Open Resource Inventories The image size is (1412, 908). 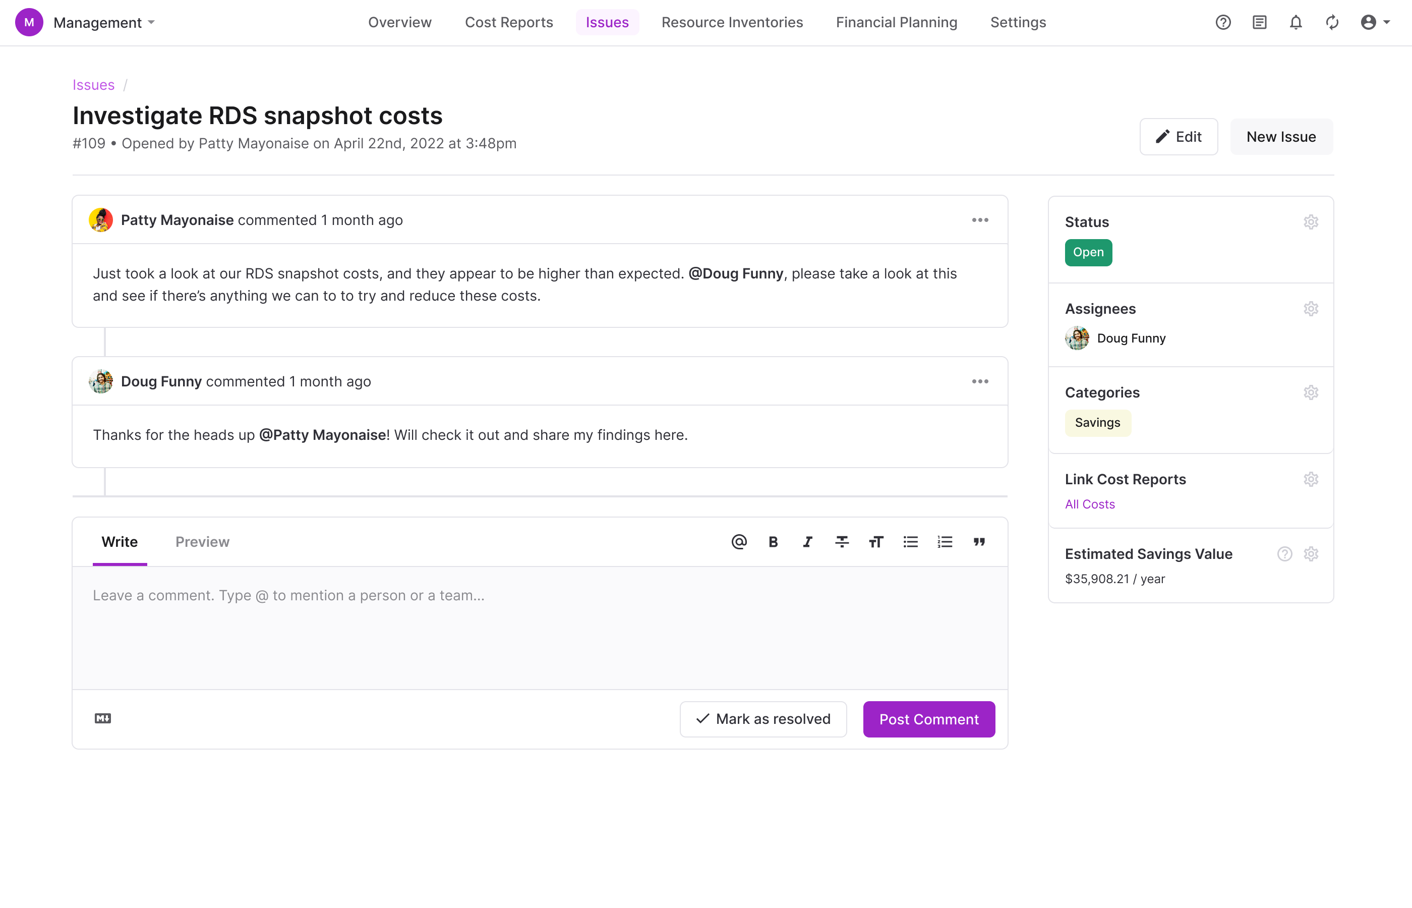(732, 22)
